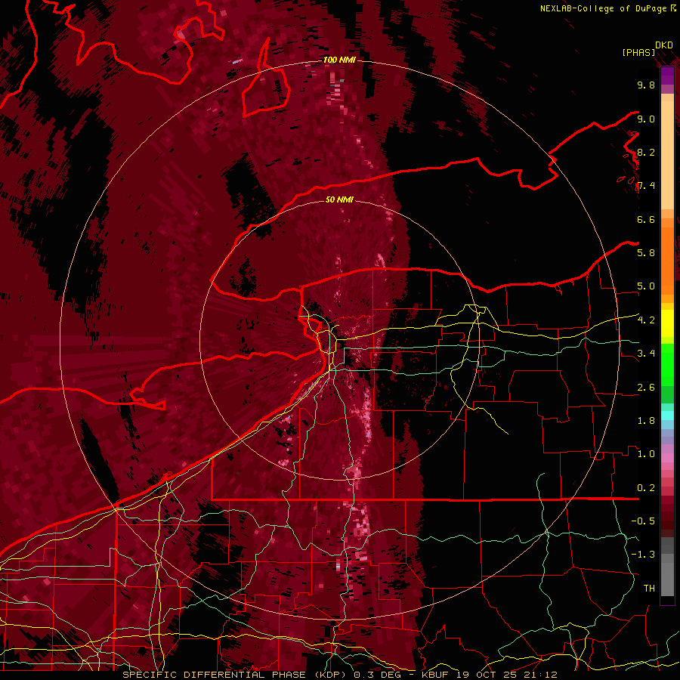Click the 100 NMI range ring label
680x680 pixels.
point(339,60)
